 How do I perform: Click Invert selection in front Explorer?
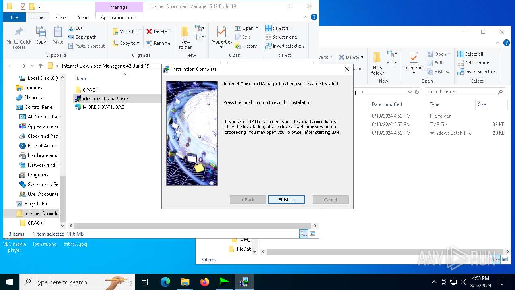point(284,46)
